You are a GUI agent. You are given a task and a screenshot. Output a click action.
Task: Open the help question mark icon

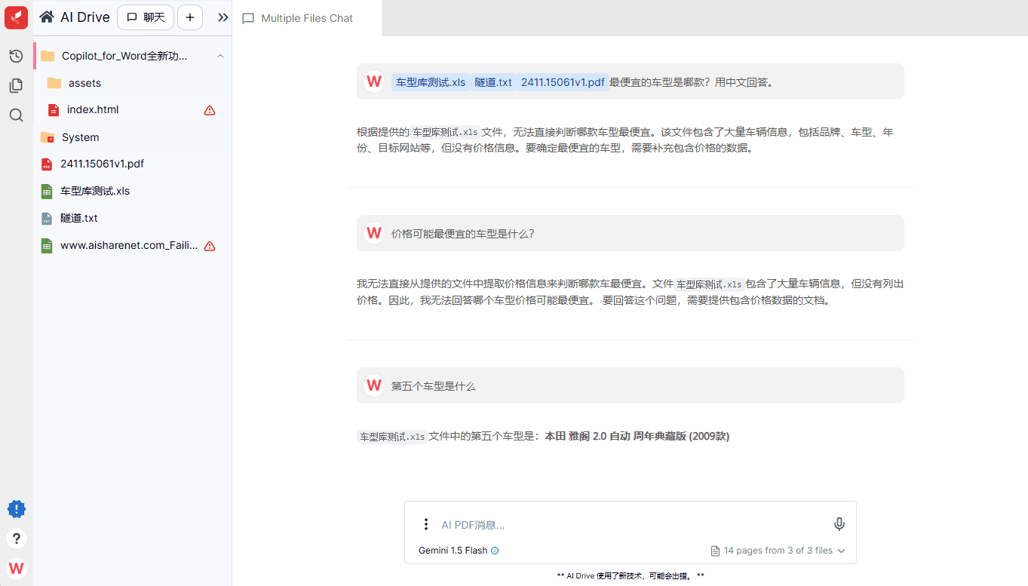(17, 538)
